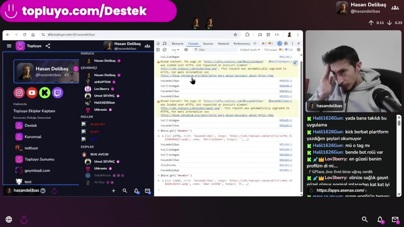
Task: Open messages envelope in Topluyo bottom bar
Action: (x=147, y=191)
